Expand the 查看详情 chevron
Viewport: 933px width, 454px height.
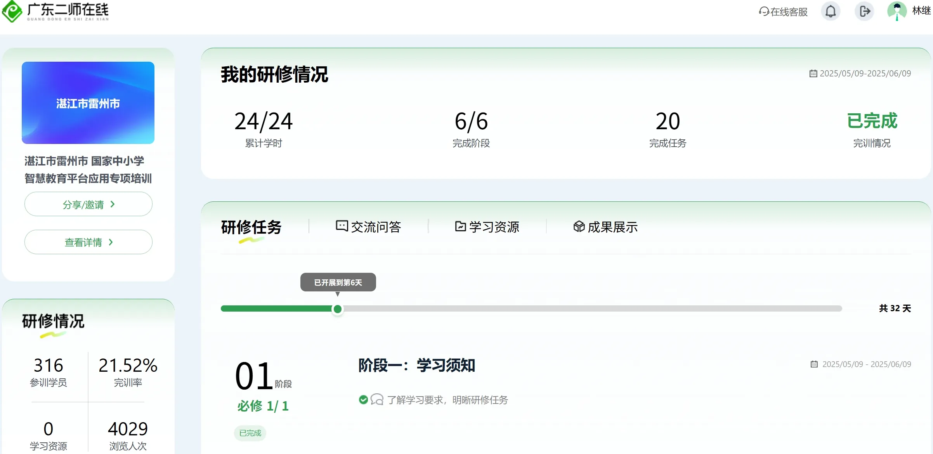pyautogui.click(x=111, y=242)
